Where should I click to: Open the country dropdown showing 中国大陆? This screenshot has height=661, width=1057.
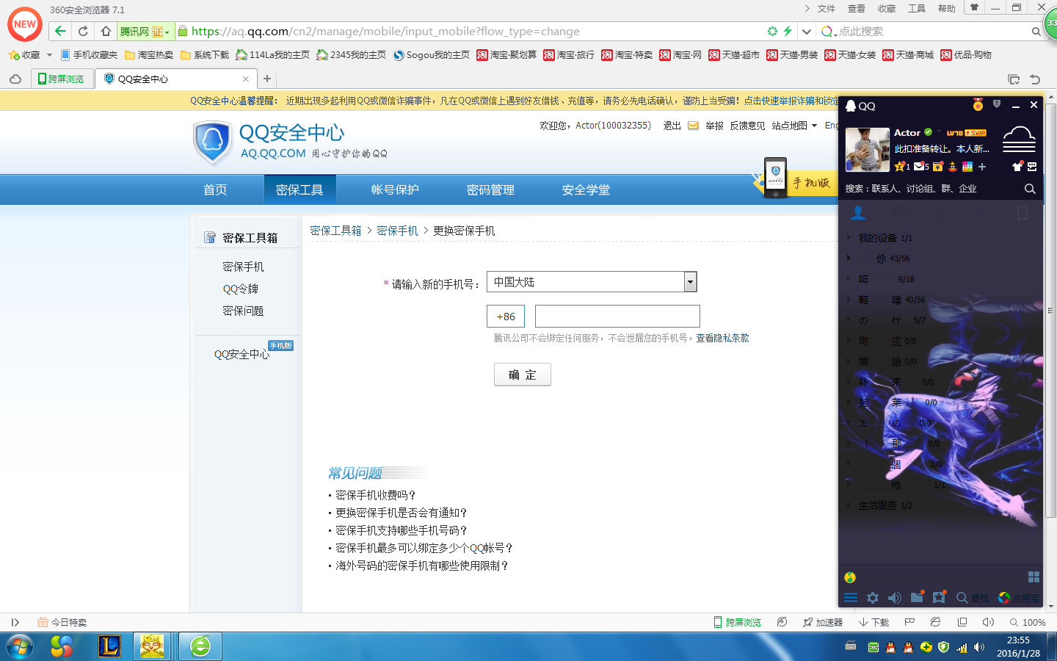tap(592, 282)
